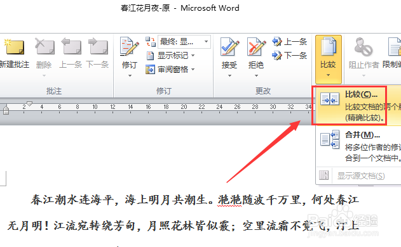Viewport: 401px width, 247px height.
Task: Open the 修订 button dropdown arrow
Action: (130, 76)
